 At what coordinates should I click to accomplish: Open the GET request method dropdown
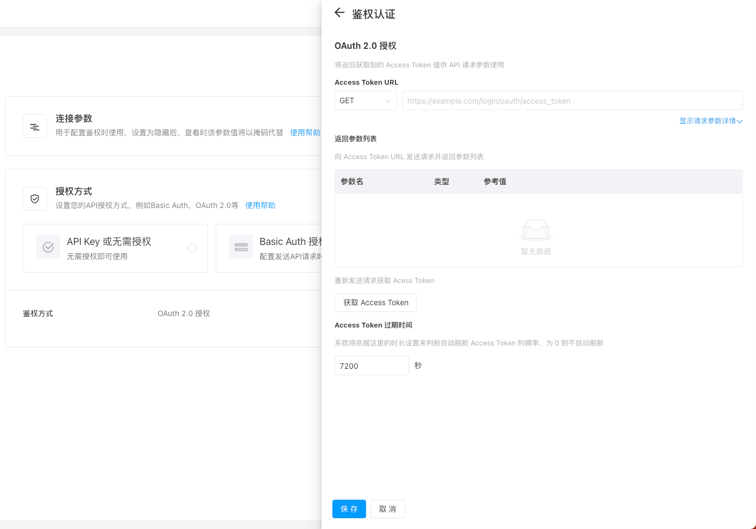365,100
